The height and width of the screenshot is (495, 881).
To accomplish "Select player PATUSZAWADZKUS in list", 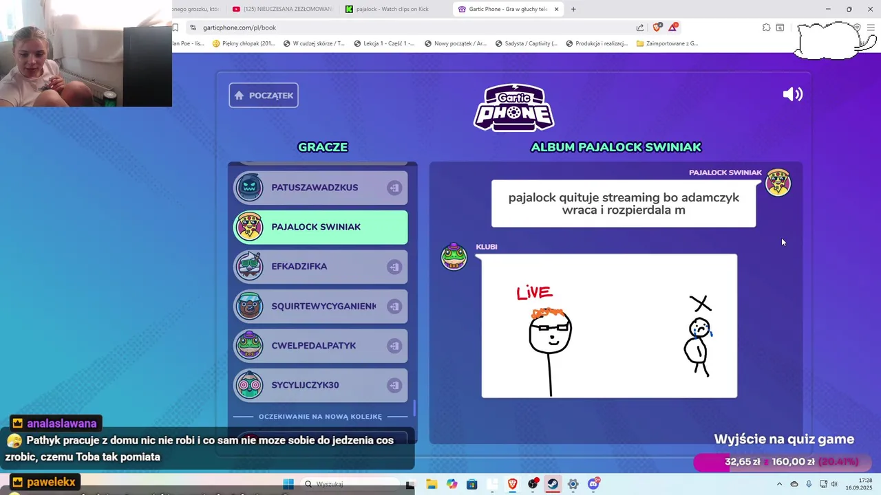I will tap(321, 188).
